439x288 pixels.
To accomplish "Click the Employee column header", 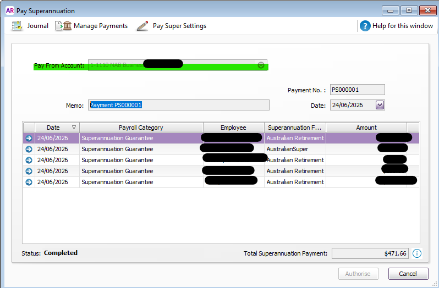I will [x=233, y=128].
